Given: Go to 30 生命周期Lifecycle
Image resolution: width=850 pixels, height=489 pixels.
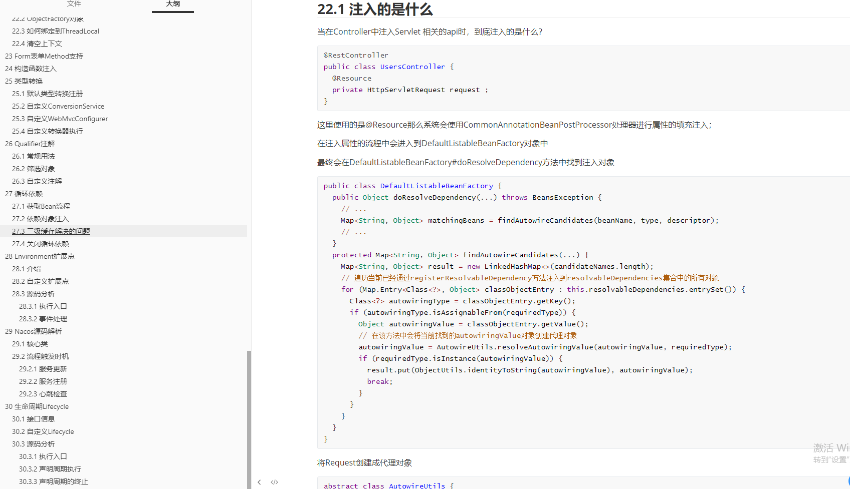Looking at the screenshot, I should (37, 406).
